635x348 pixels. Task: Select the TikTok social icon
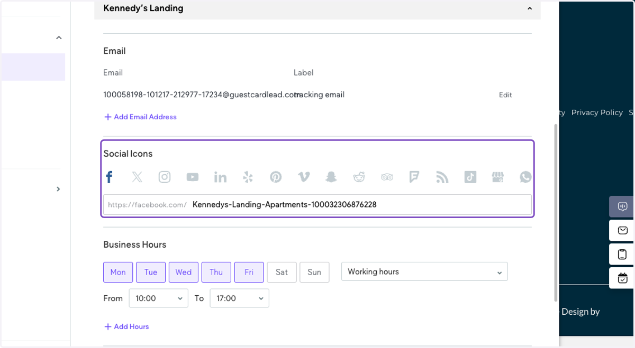tap(470, 177)
